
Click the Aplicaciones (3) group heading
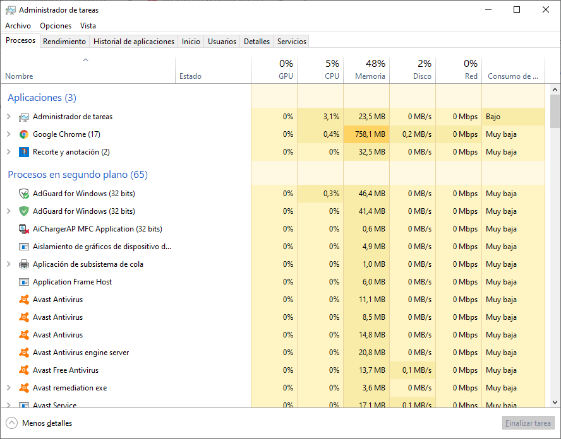point(42,98)
